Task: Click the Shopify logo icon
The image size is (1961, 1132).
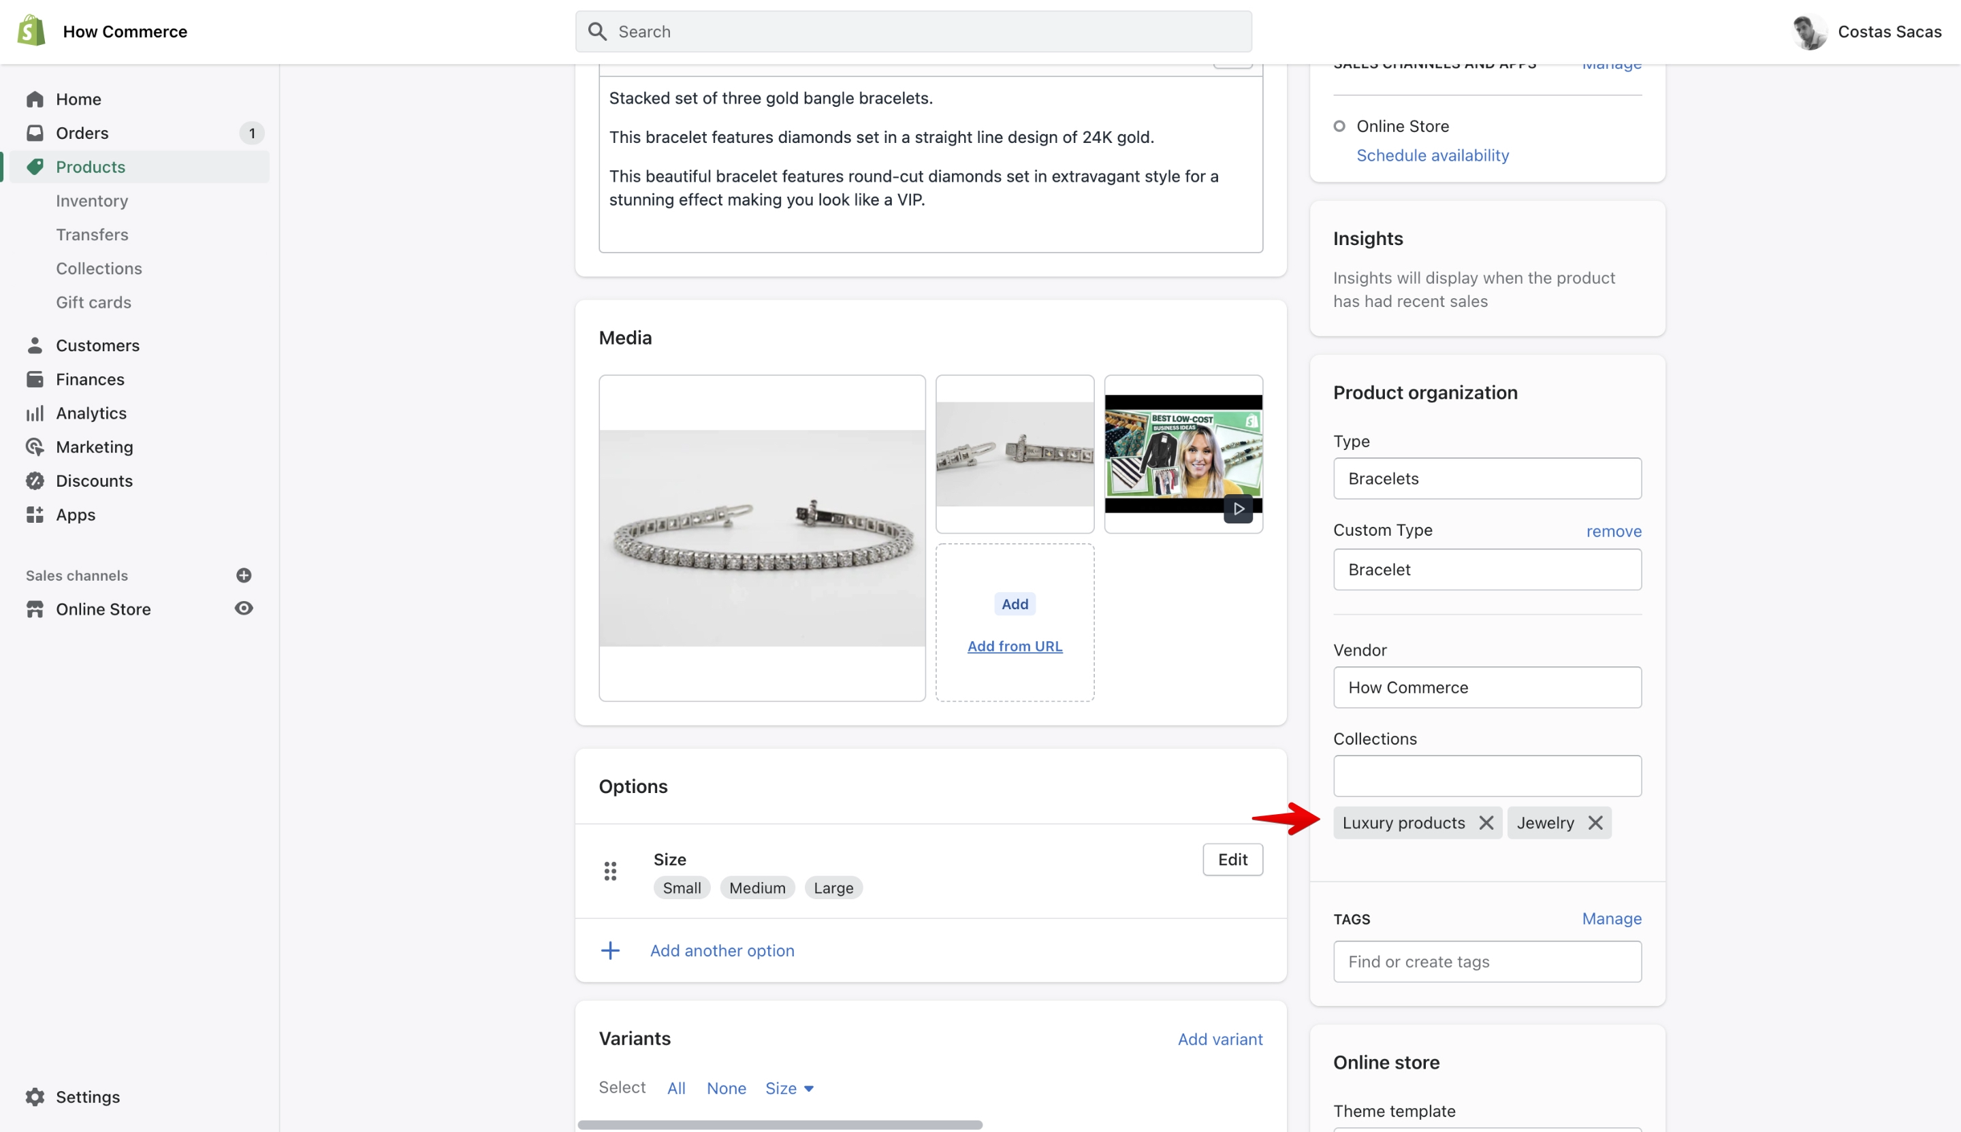Action: click(32, 31)
